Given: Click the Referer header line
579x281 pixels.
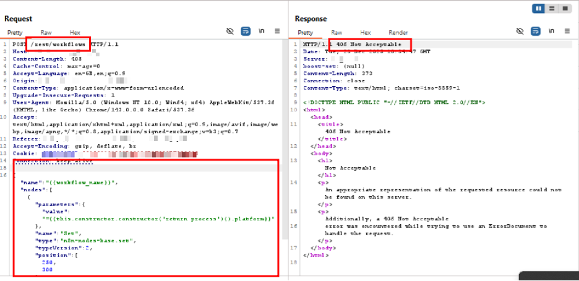Looking at the screenshot, I should [x=100, y=139].
